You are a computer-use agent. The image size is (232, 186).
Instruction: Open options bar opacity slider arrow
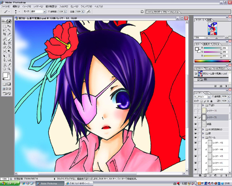65,12
